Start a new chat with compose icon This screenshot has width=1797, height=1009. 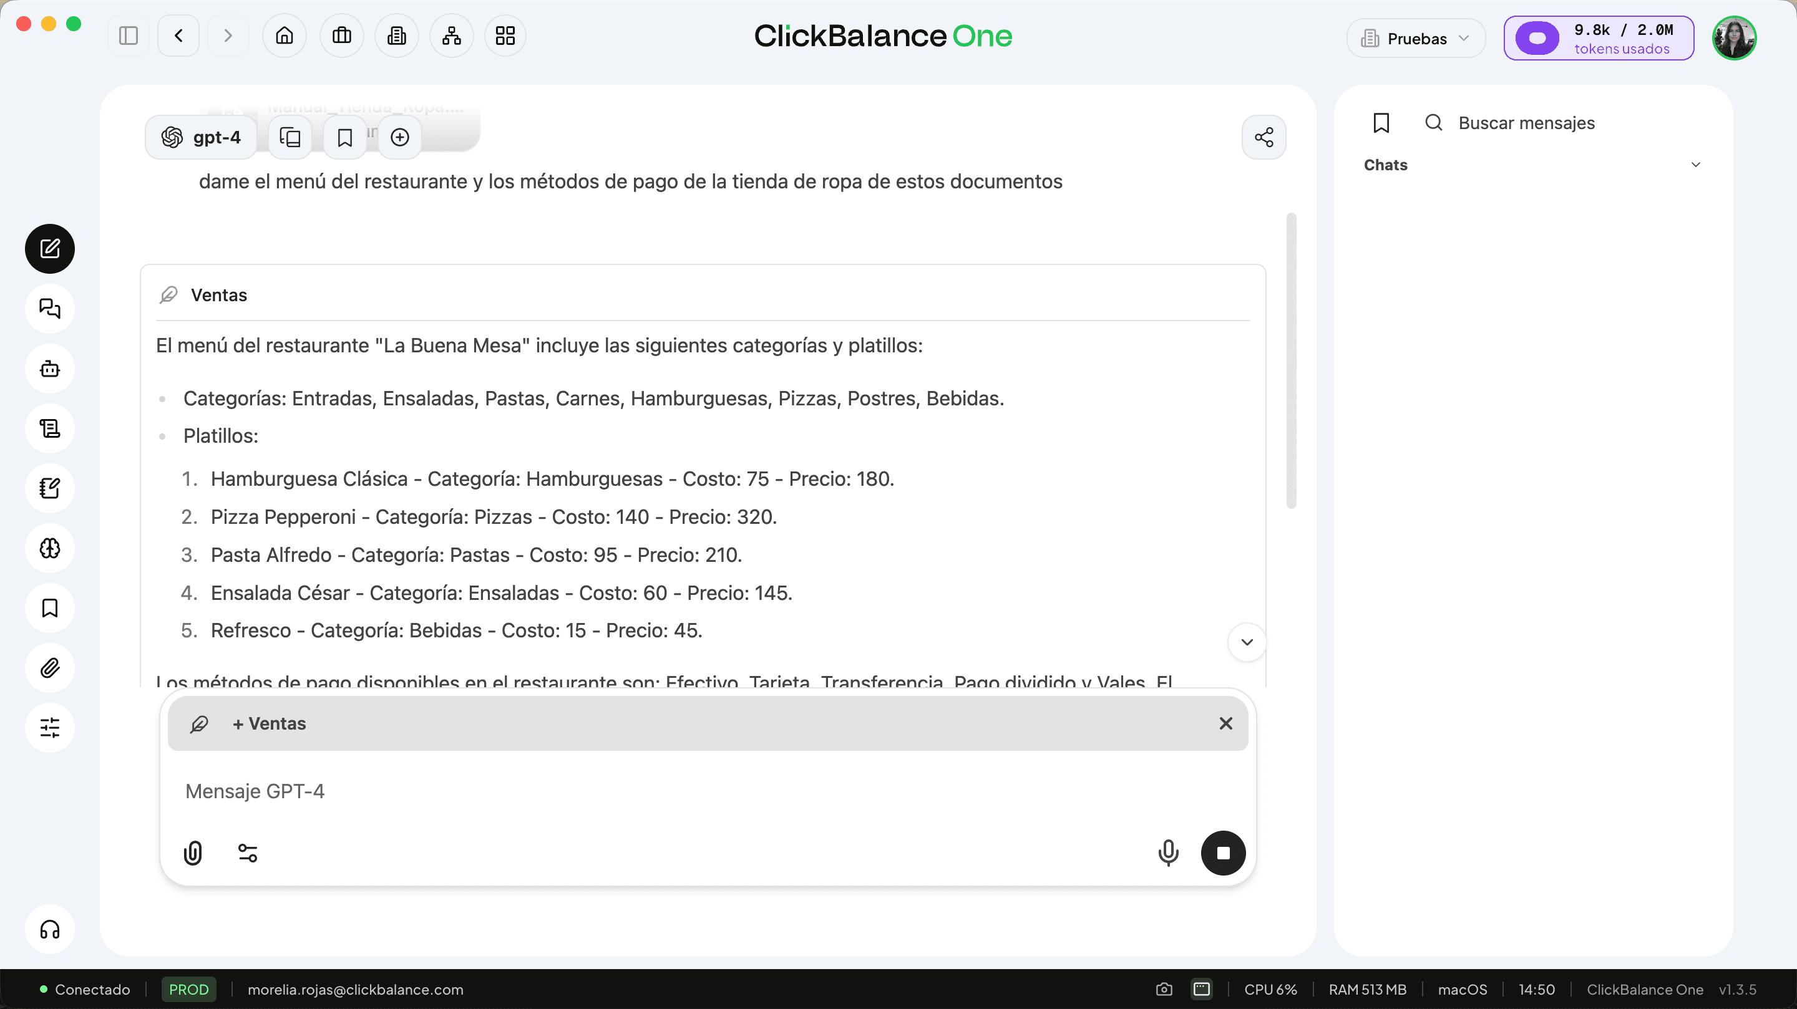tap(50, 249)
